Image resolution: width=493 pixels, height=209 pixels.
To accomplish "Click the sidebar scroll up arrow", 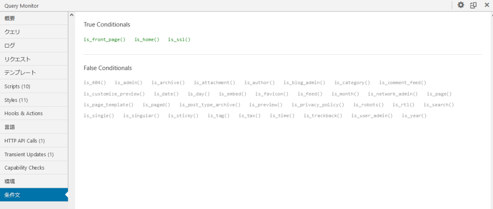I will click(72, 15).
